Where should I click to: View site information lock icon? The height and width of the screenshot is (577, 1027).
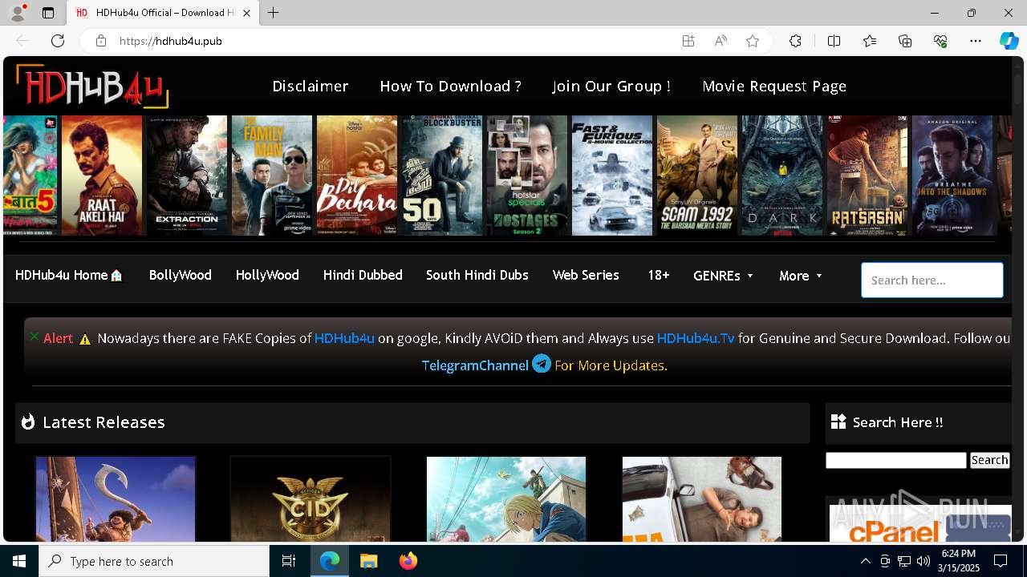[101, 41]
